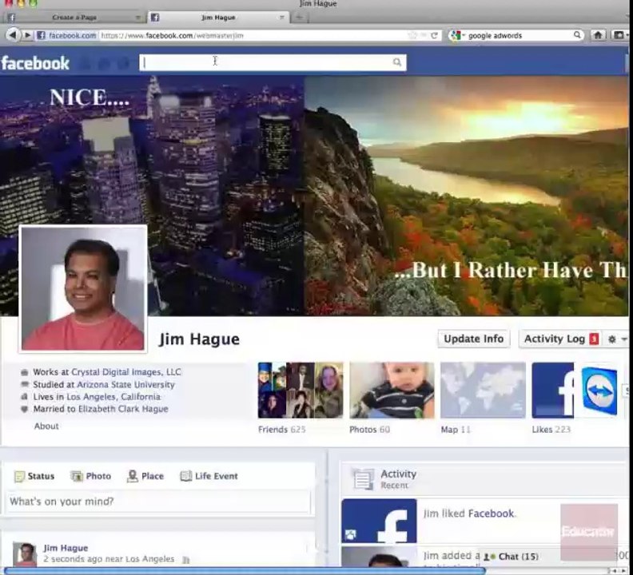Click the home icon beside Lives in
The height and width of the screenshot is (575, 633).
(x=25, y=397)
